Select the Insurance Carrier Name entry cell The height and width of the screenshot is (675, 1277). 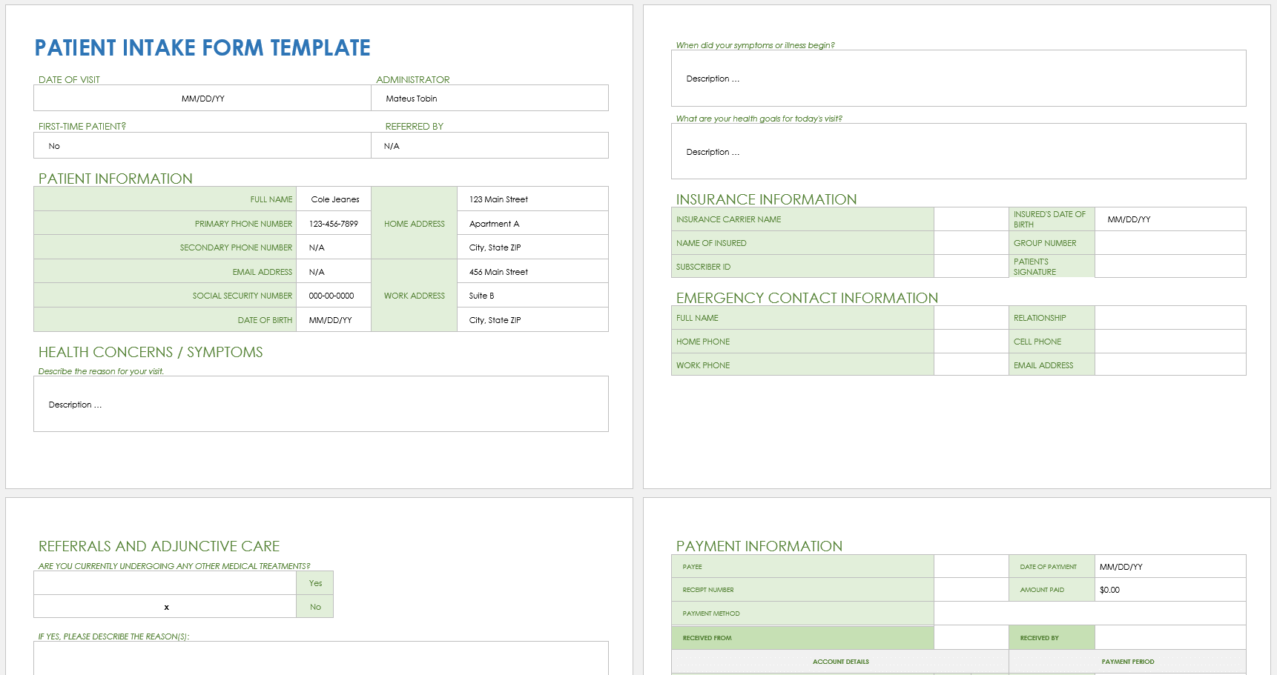[x=971, y=219]
